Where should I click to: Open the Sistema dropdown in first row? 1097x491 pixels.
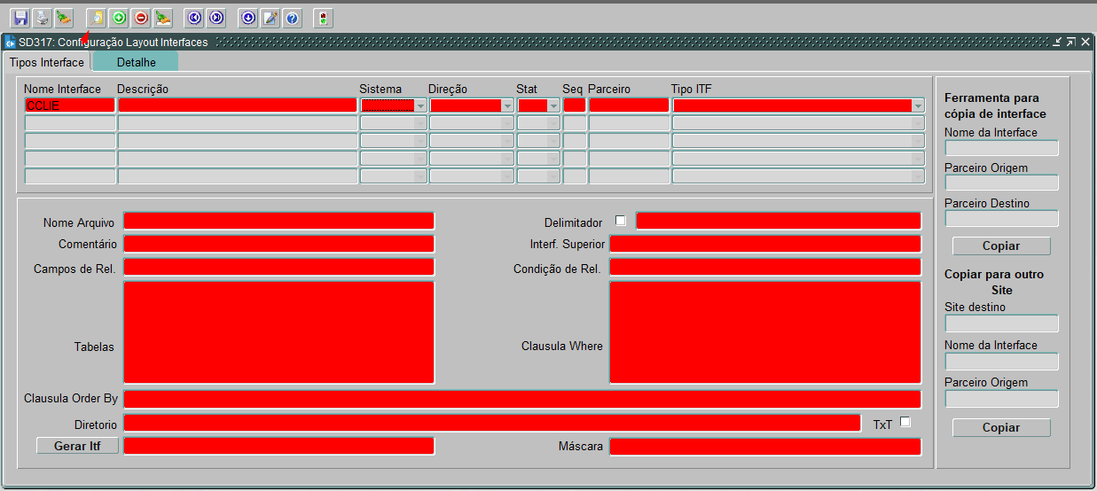(x=419, y=105)
